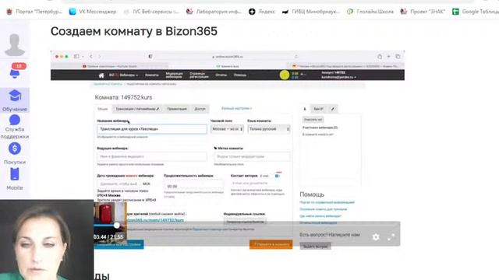Click Safari tab overview icon in video
The image size is (499, 280).
pos(398,57)
